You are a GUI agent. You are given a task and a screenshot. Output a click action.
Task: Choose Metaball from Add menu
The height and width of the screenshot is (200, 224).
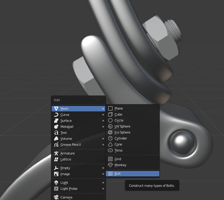pos(78,127)
